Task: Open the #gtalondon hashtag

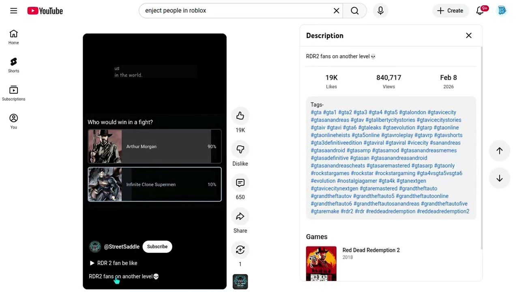Action: tap(412, 112)
